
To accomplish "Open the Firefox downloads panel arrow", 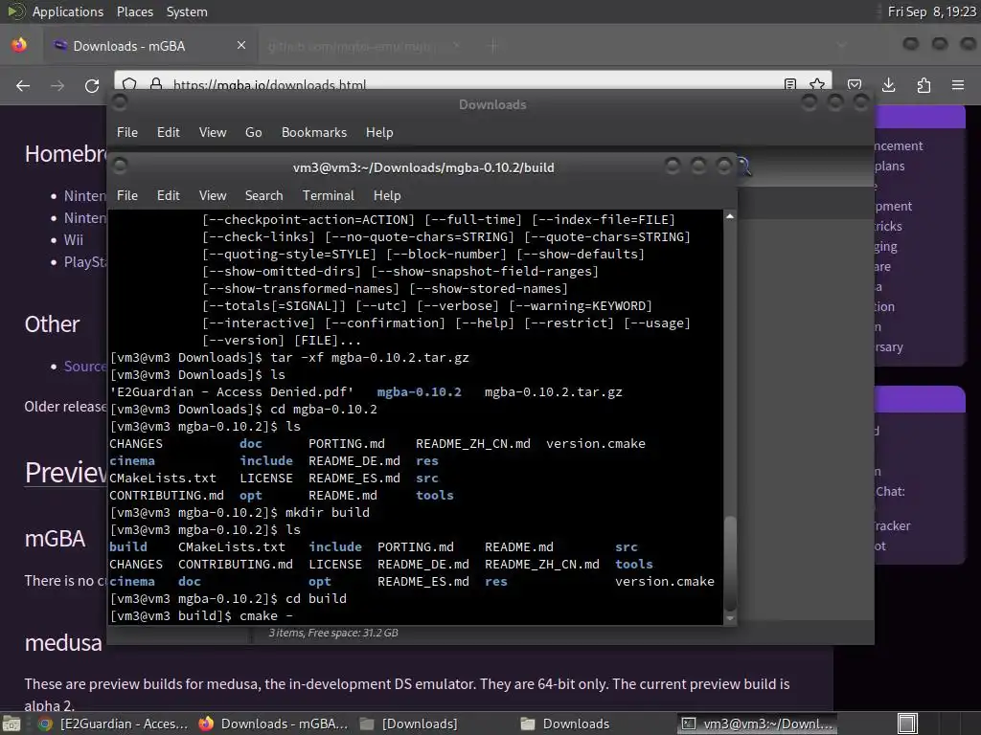I will (x=888, y=85).
